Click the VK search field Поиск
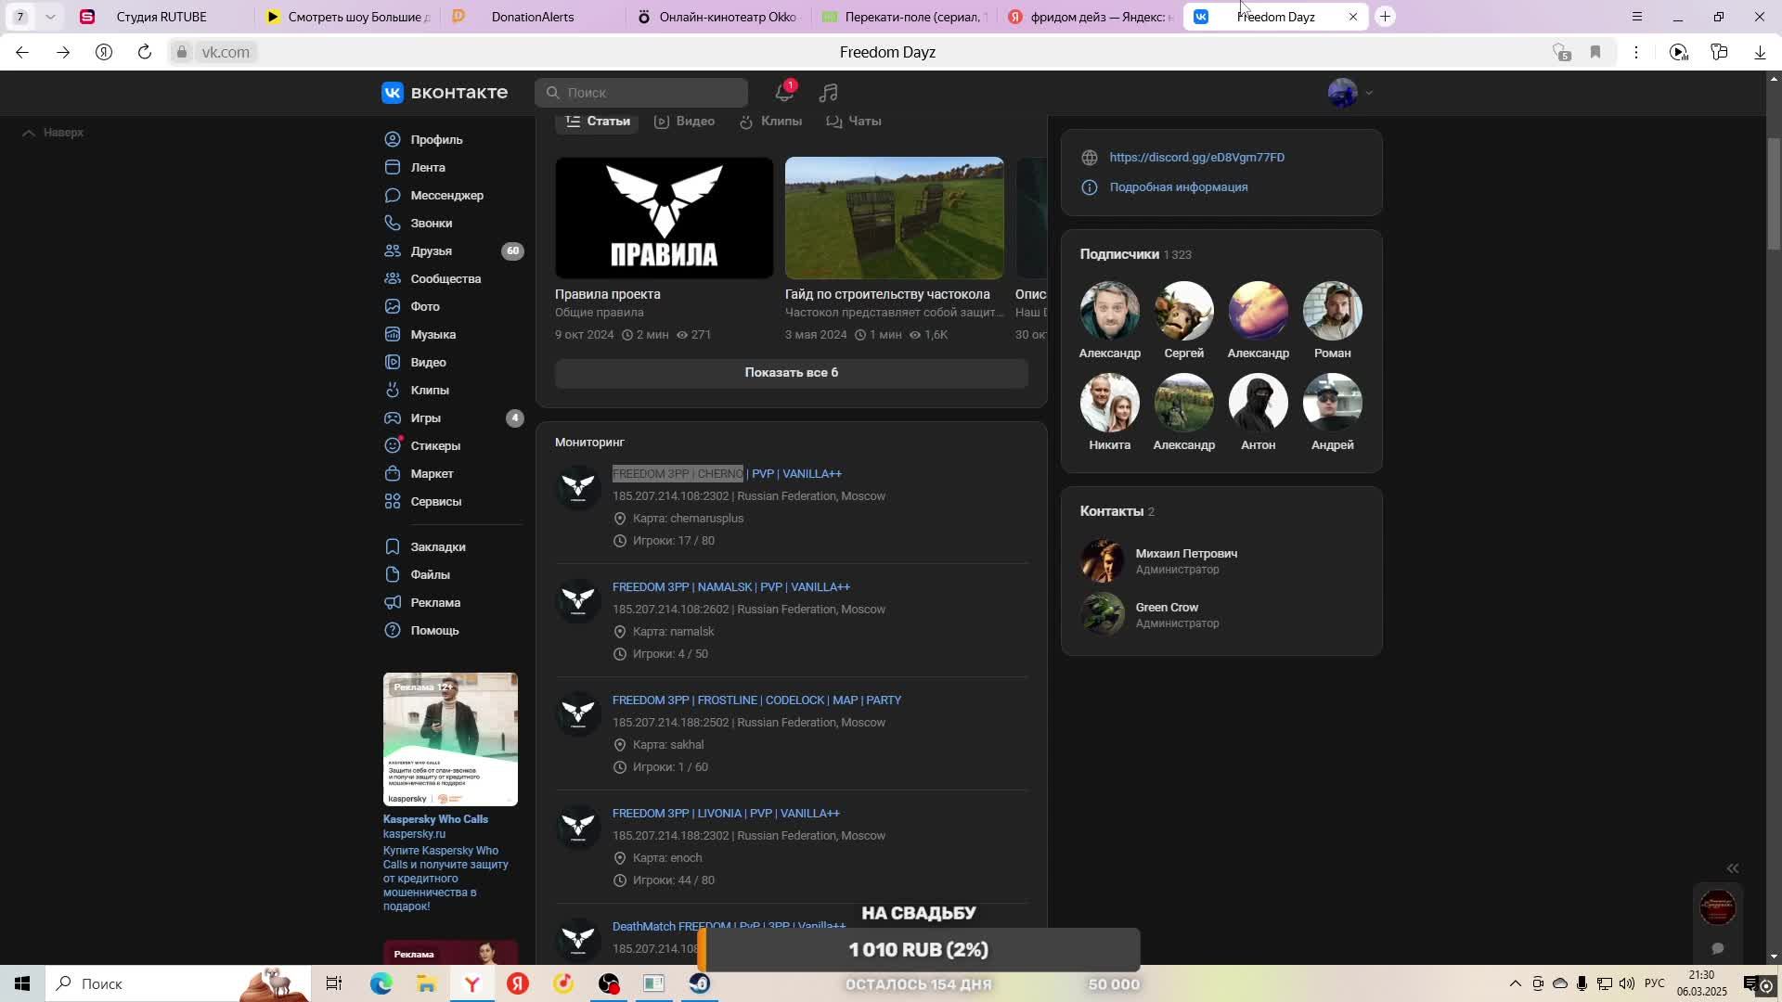This screenshot has height=1002, width=1782. coord(640,93)
